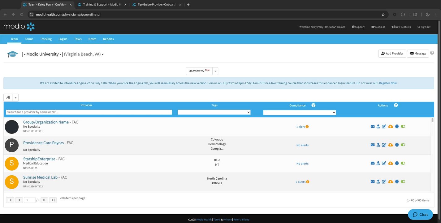441x223 pixels.
Task: Click the cloud upload icon for StarshipEnterprise
Action: (x=391, y=163)
